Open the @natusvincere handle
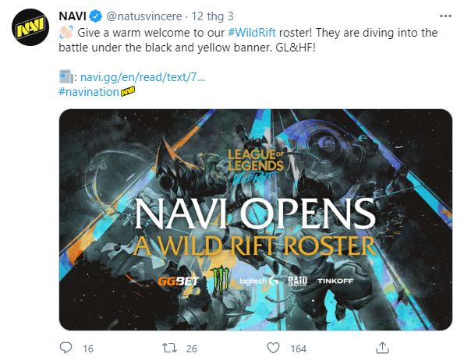 pos(143,16)
